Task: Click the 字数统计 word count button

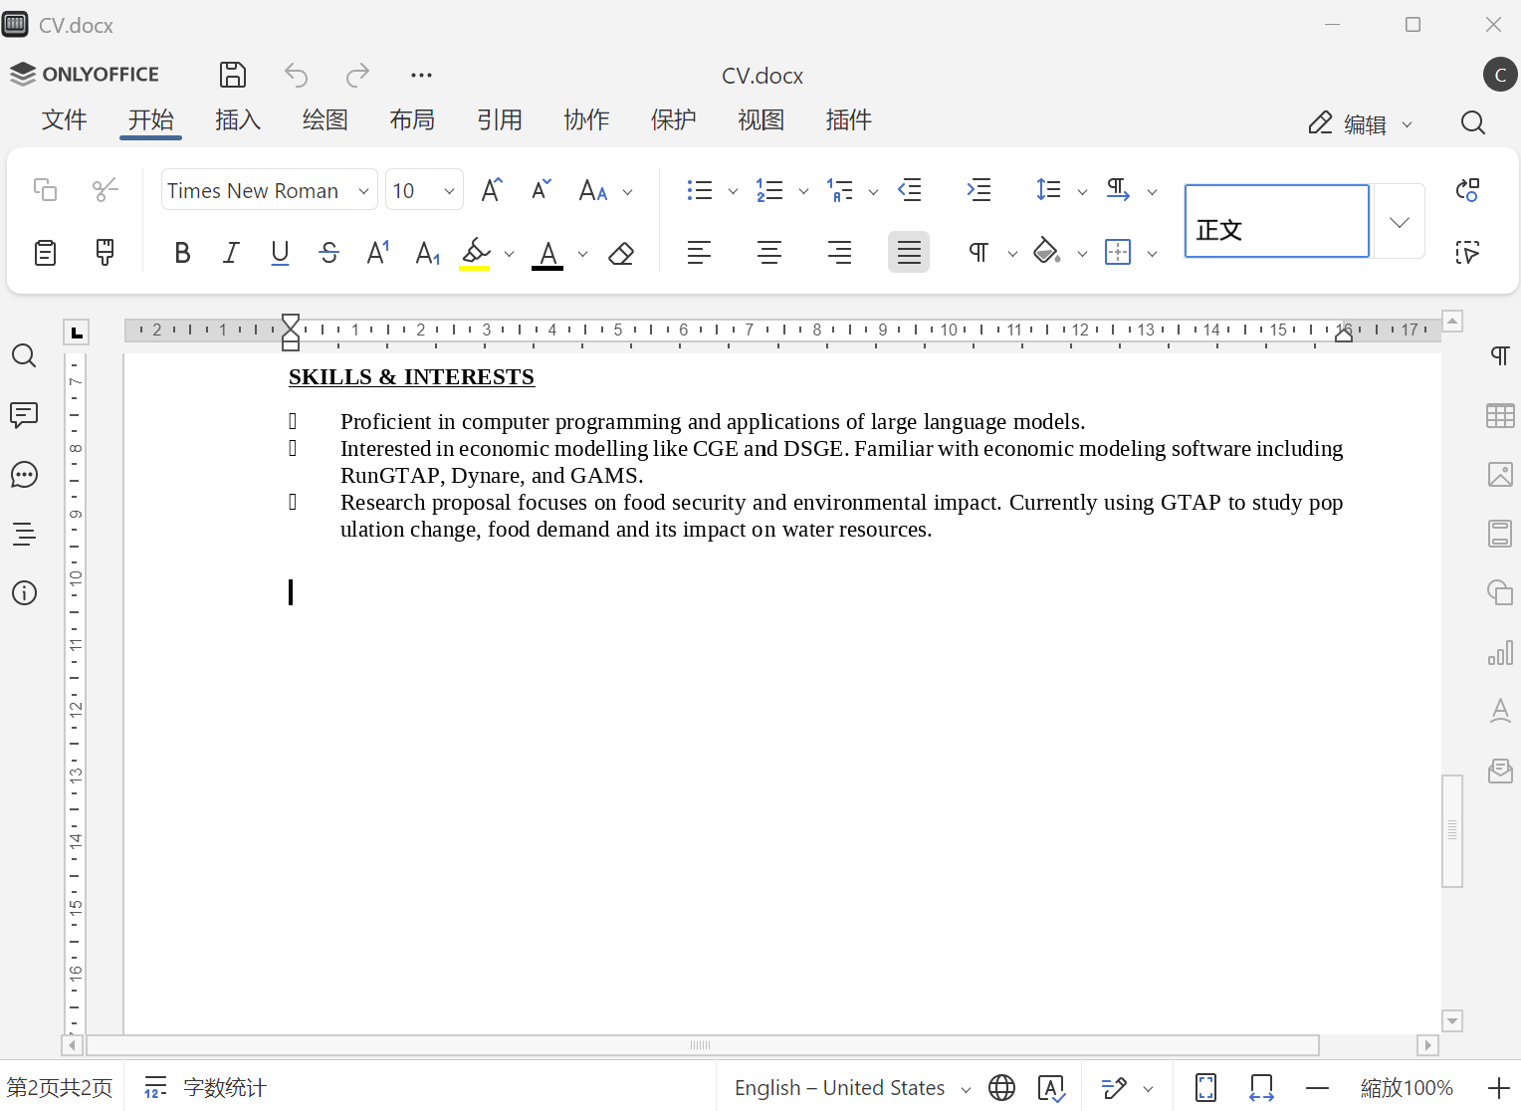Action: coord(206,1088)
